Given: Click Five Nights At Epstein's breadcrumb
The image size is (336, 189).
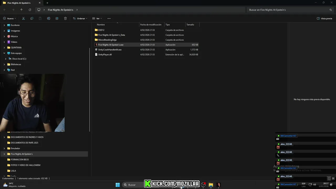Looking at the screenshot, I should point(60,10).
